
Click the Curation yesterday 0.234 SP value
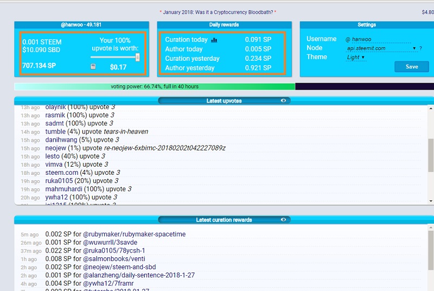coord(258,59)
